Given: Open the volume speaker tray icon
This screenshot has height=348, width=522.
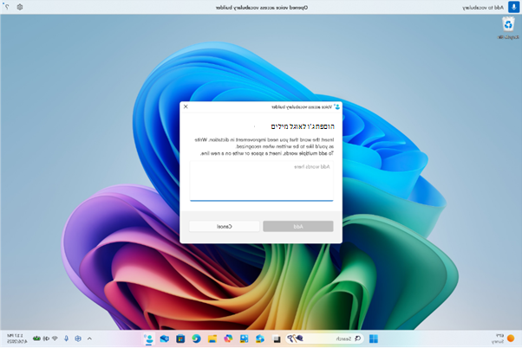Looking at the screenshot, I should 46,338.
